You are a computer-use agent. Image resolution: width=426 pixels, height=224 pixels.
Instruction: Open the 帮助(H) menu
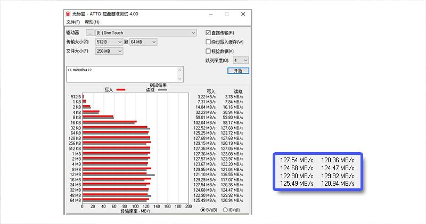pos(92,22)
